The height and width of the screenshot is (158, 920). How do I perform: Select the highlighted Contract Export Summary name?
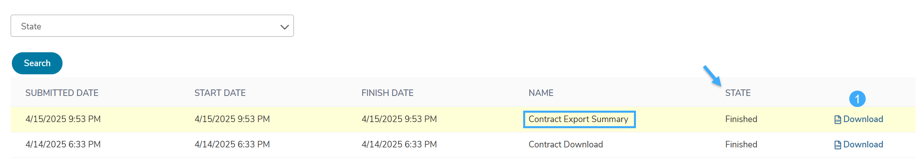[579, 119]
